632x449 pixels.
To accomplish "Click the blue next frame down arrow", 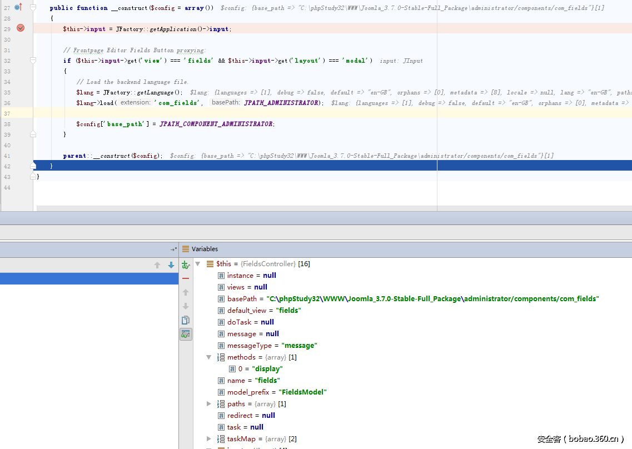I will (171, 265).
